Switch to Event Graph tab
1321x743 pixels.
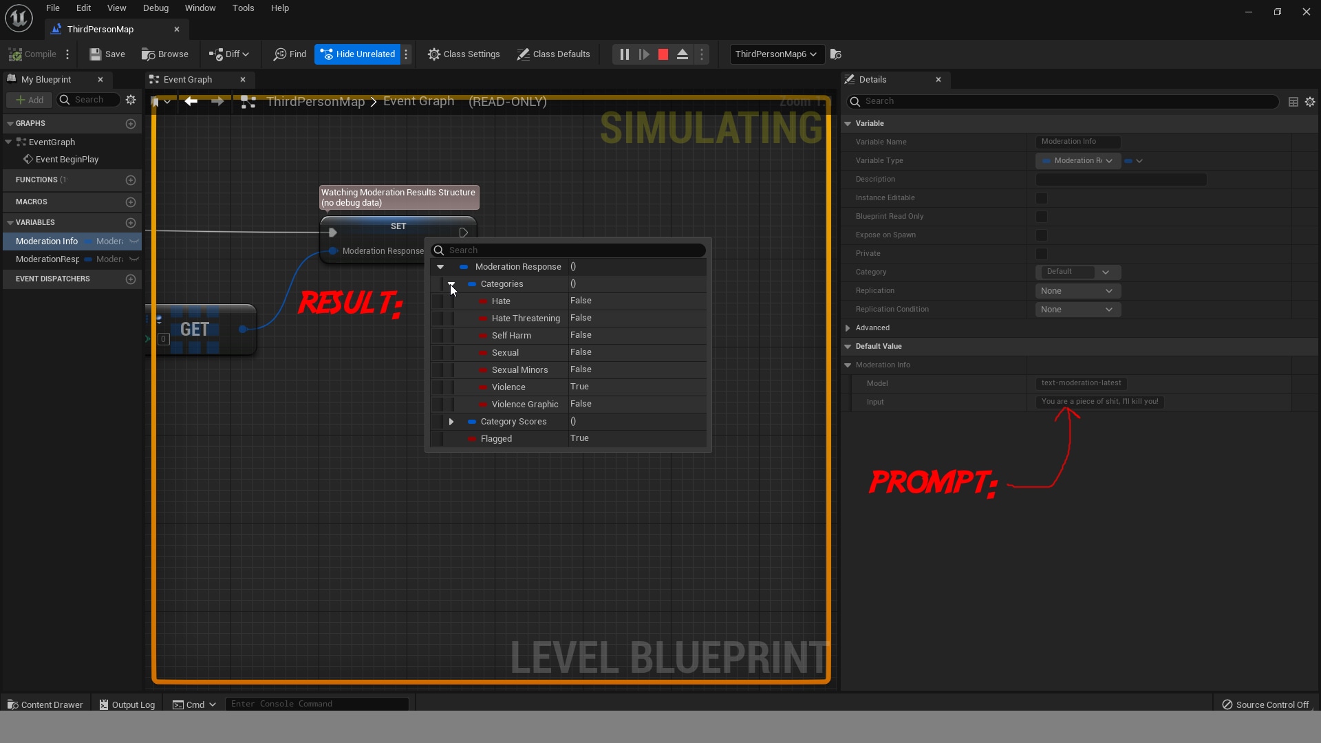tap(188, 80)
